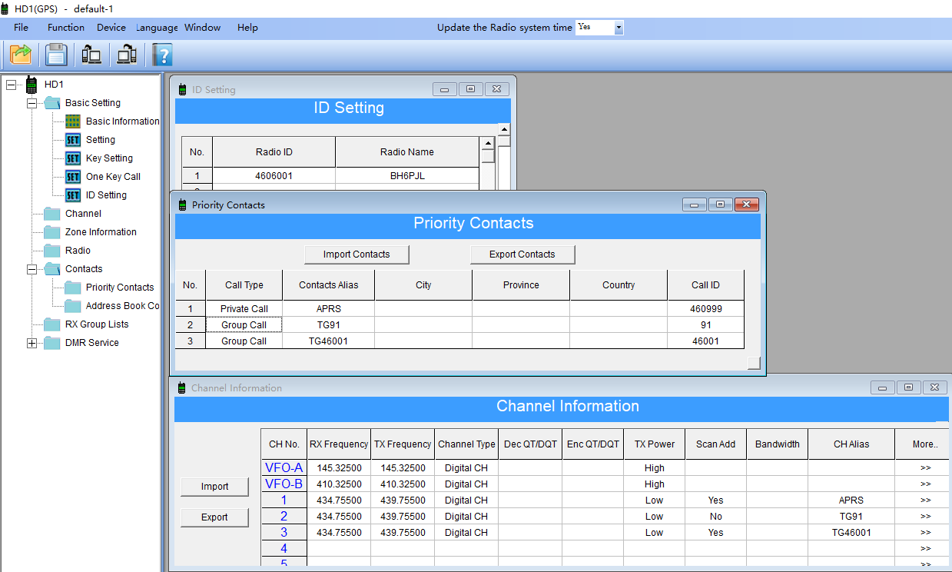Image resolution: width=952 pixels, height=572 pixels.
Task: Click the TG91 Contacts Alias cell
Action: pyautogui.click(x=328, y=325)
